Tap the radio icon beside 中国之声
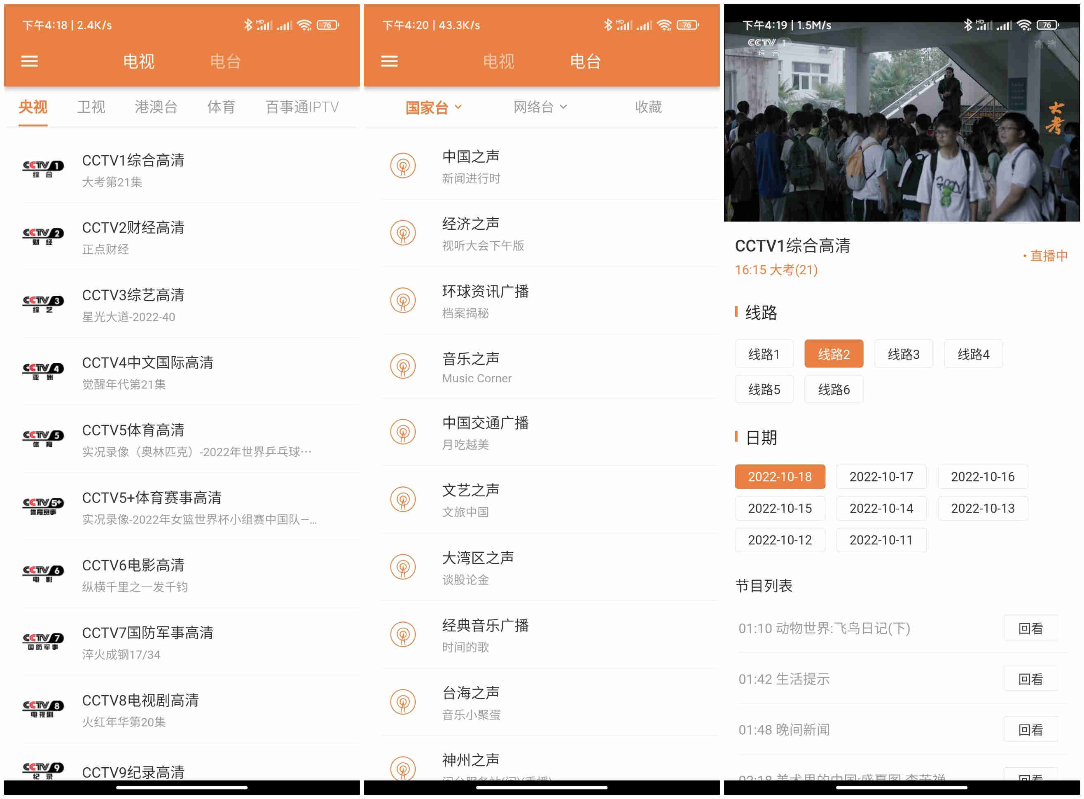Viewport: 1084px width, 799px height. point(403,166)
